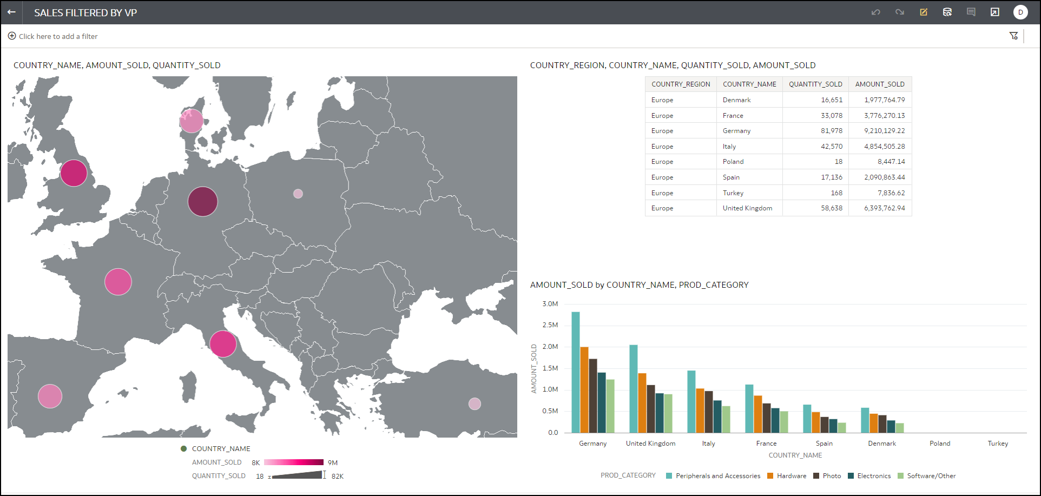Select the large Germany bubble on the map

202,201
